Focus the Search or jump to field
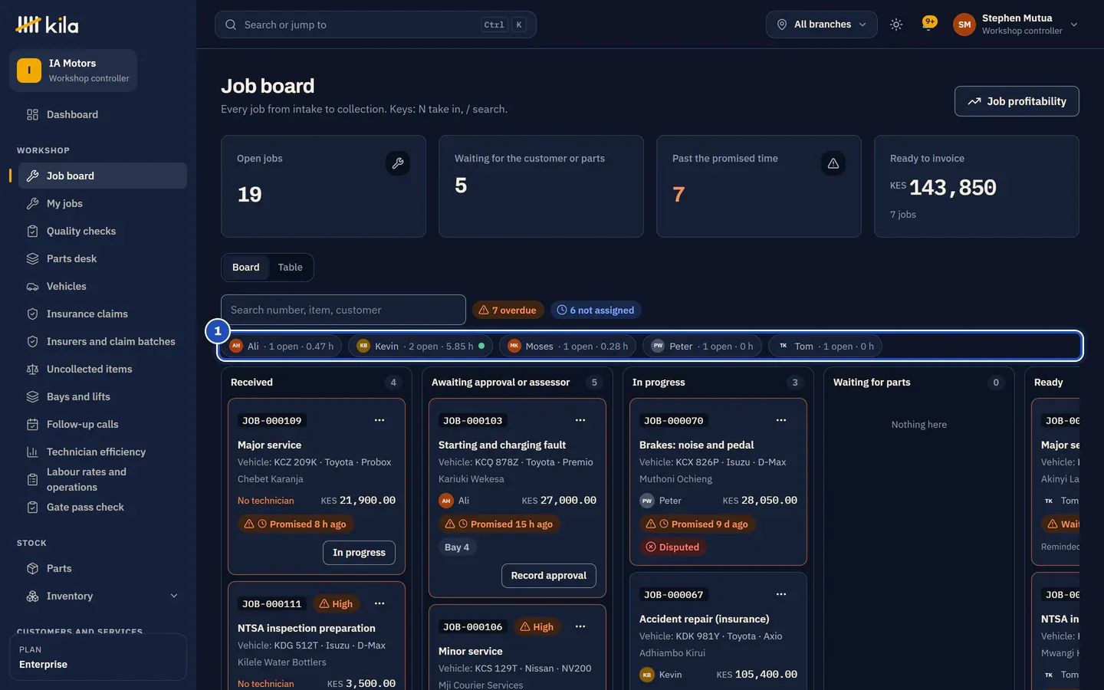Screen dimensions: 1104x690 376,25
